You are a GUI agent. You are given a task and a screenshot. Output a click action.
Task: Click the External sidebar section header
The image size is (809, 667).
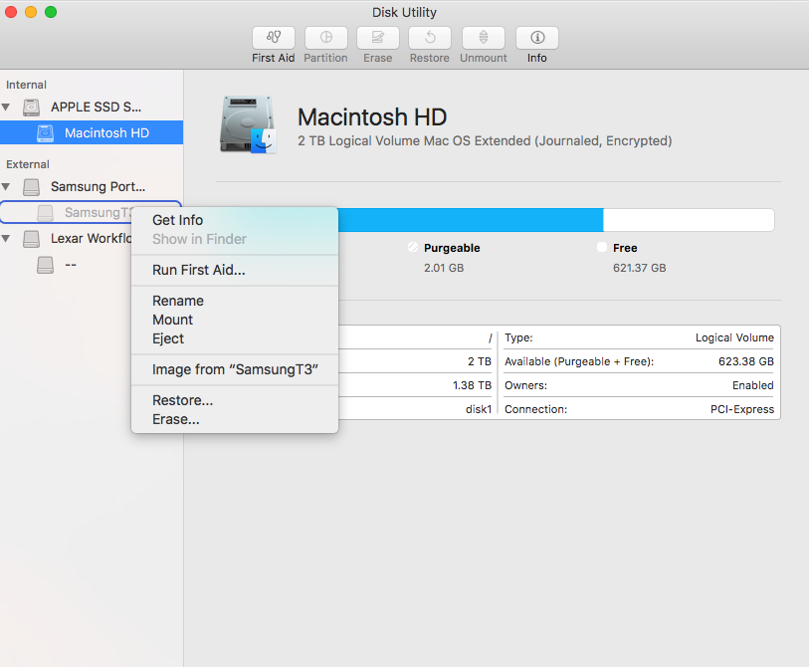pyautogui.click(x=28, y=164)
